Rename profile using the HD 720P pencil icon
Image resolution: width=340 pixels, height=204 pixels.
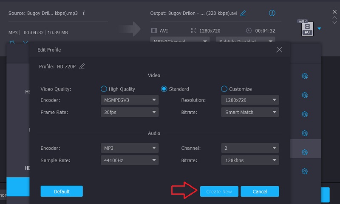pyautogui.click(x=82, y=66)
